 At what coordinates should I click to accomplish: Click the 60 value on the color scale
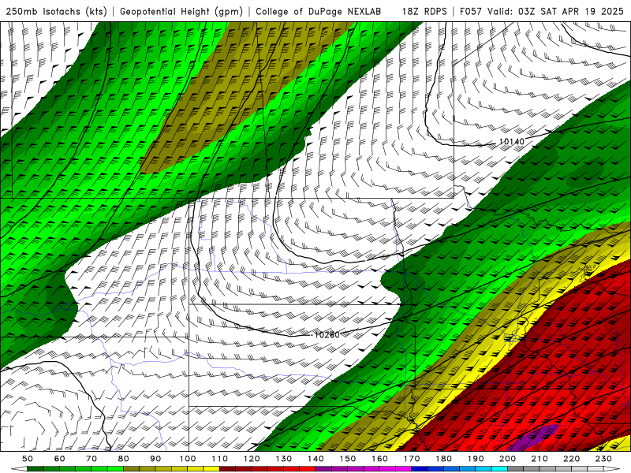point(60,459)
